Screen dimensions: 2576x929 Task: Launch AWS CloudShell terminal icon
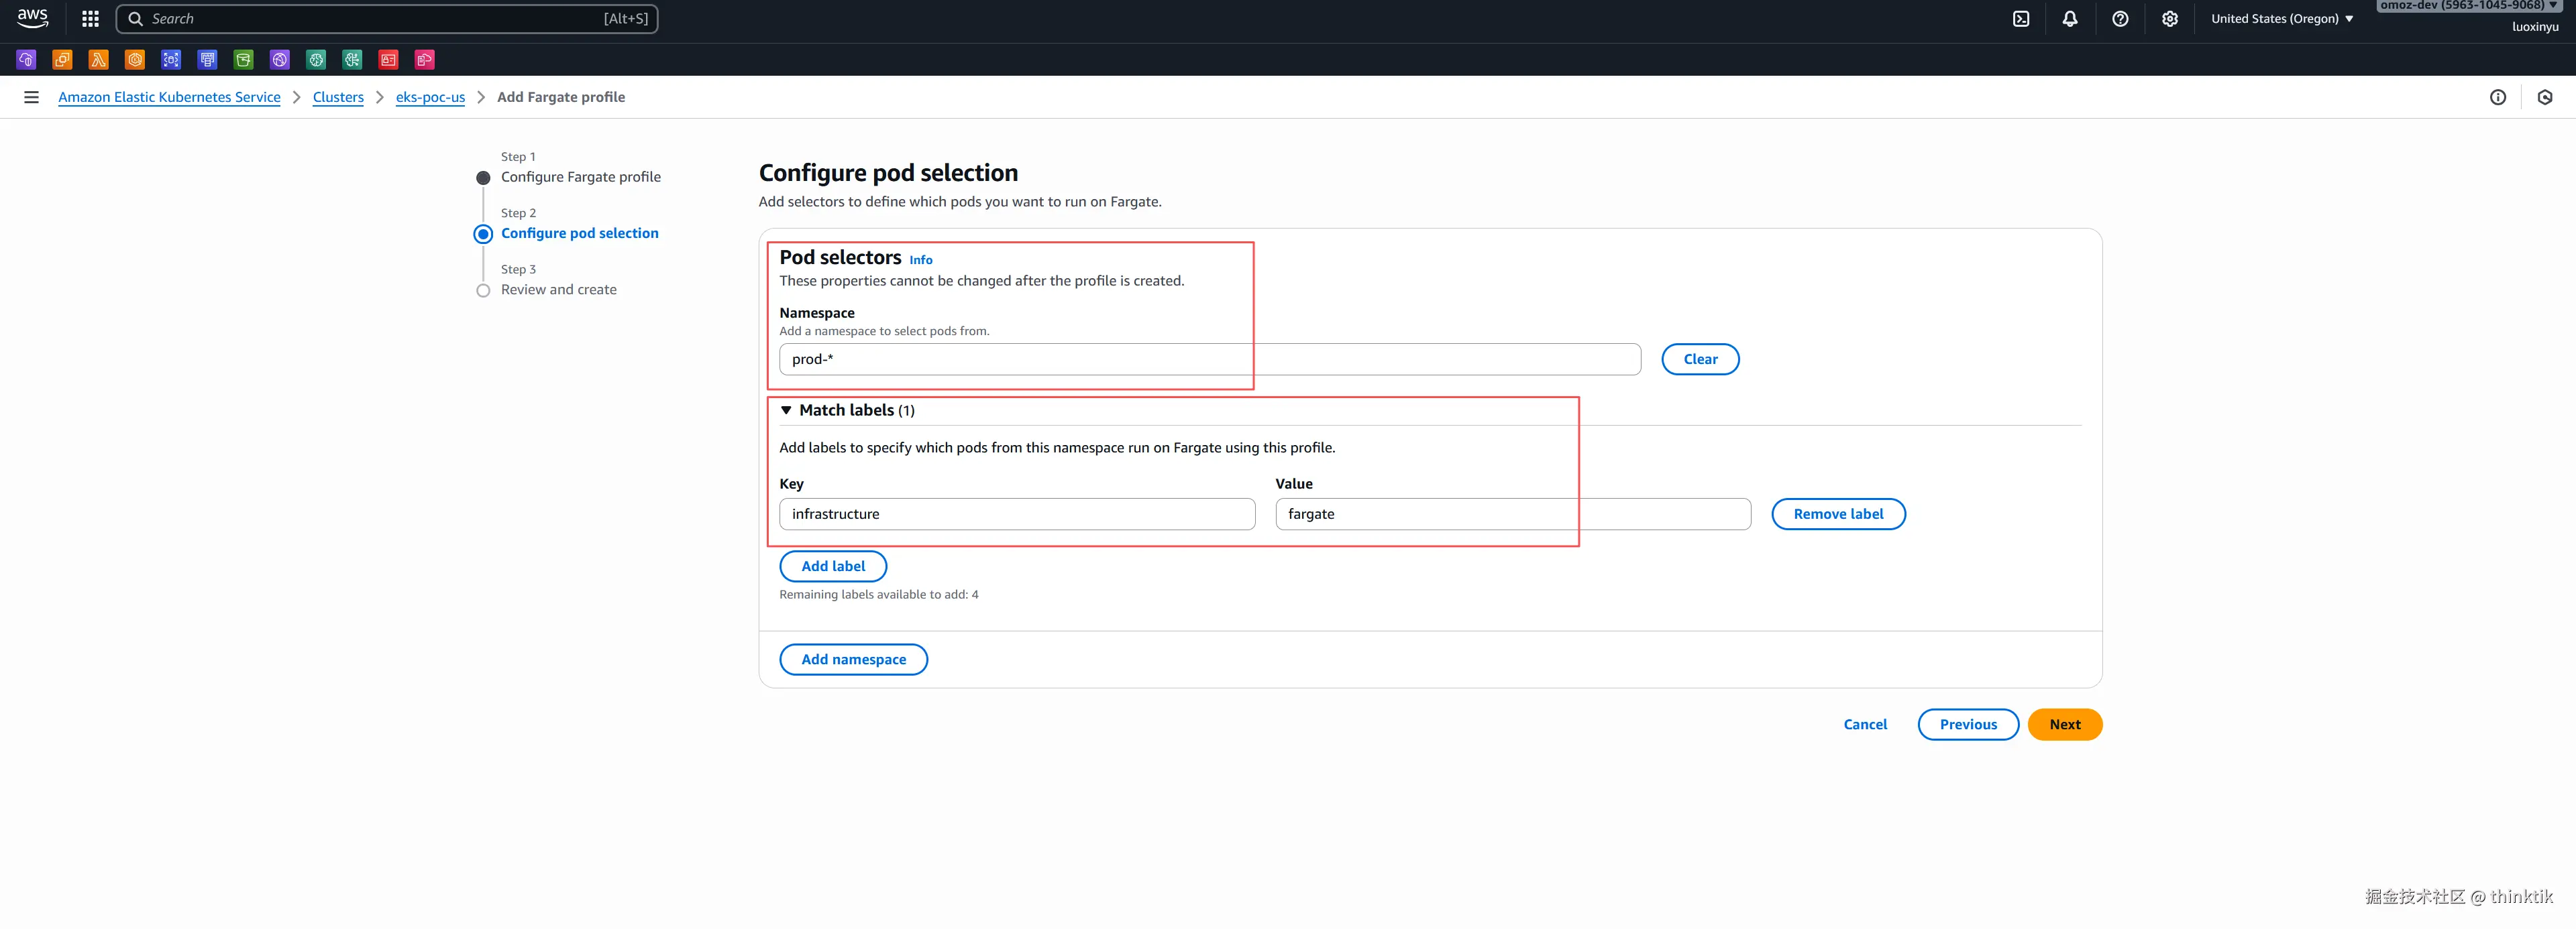2021,19
